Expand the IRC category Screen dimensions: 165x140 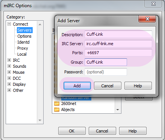(x=9, y=60)
